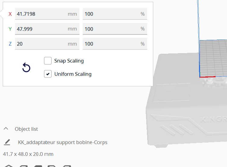Click the X scale percentage field
This screenshot has height=167, width=227.
115,14
